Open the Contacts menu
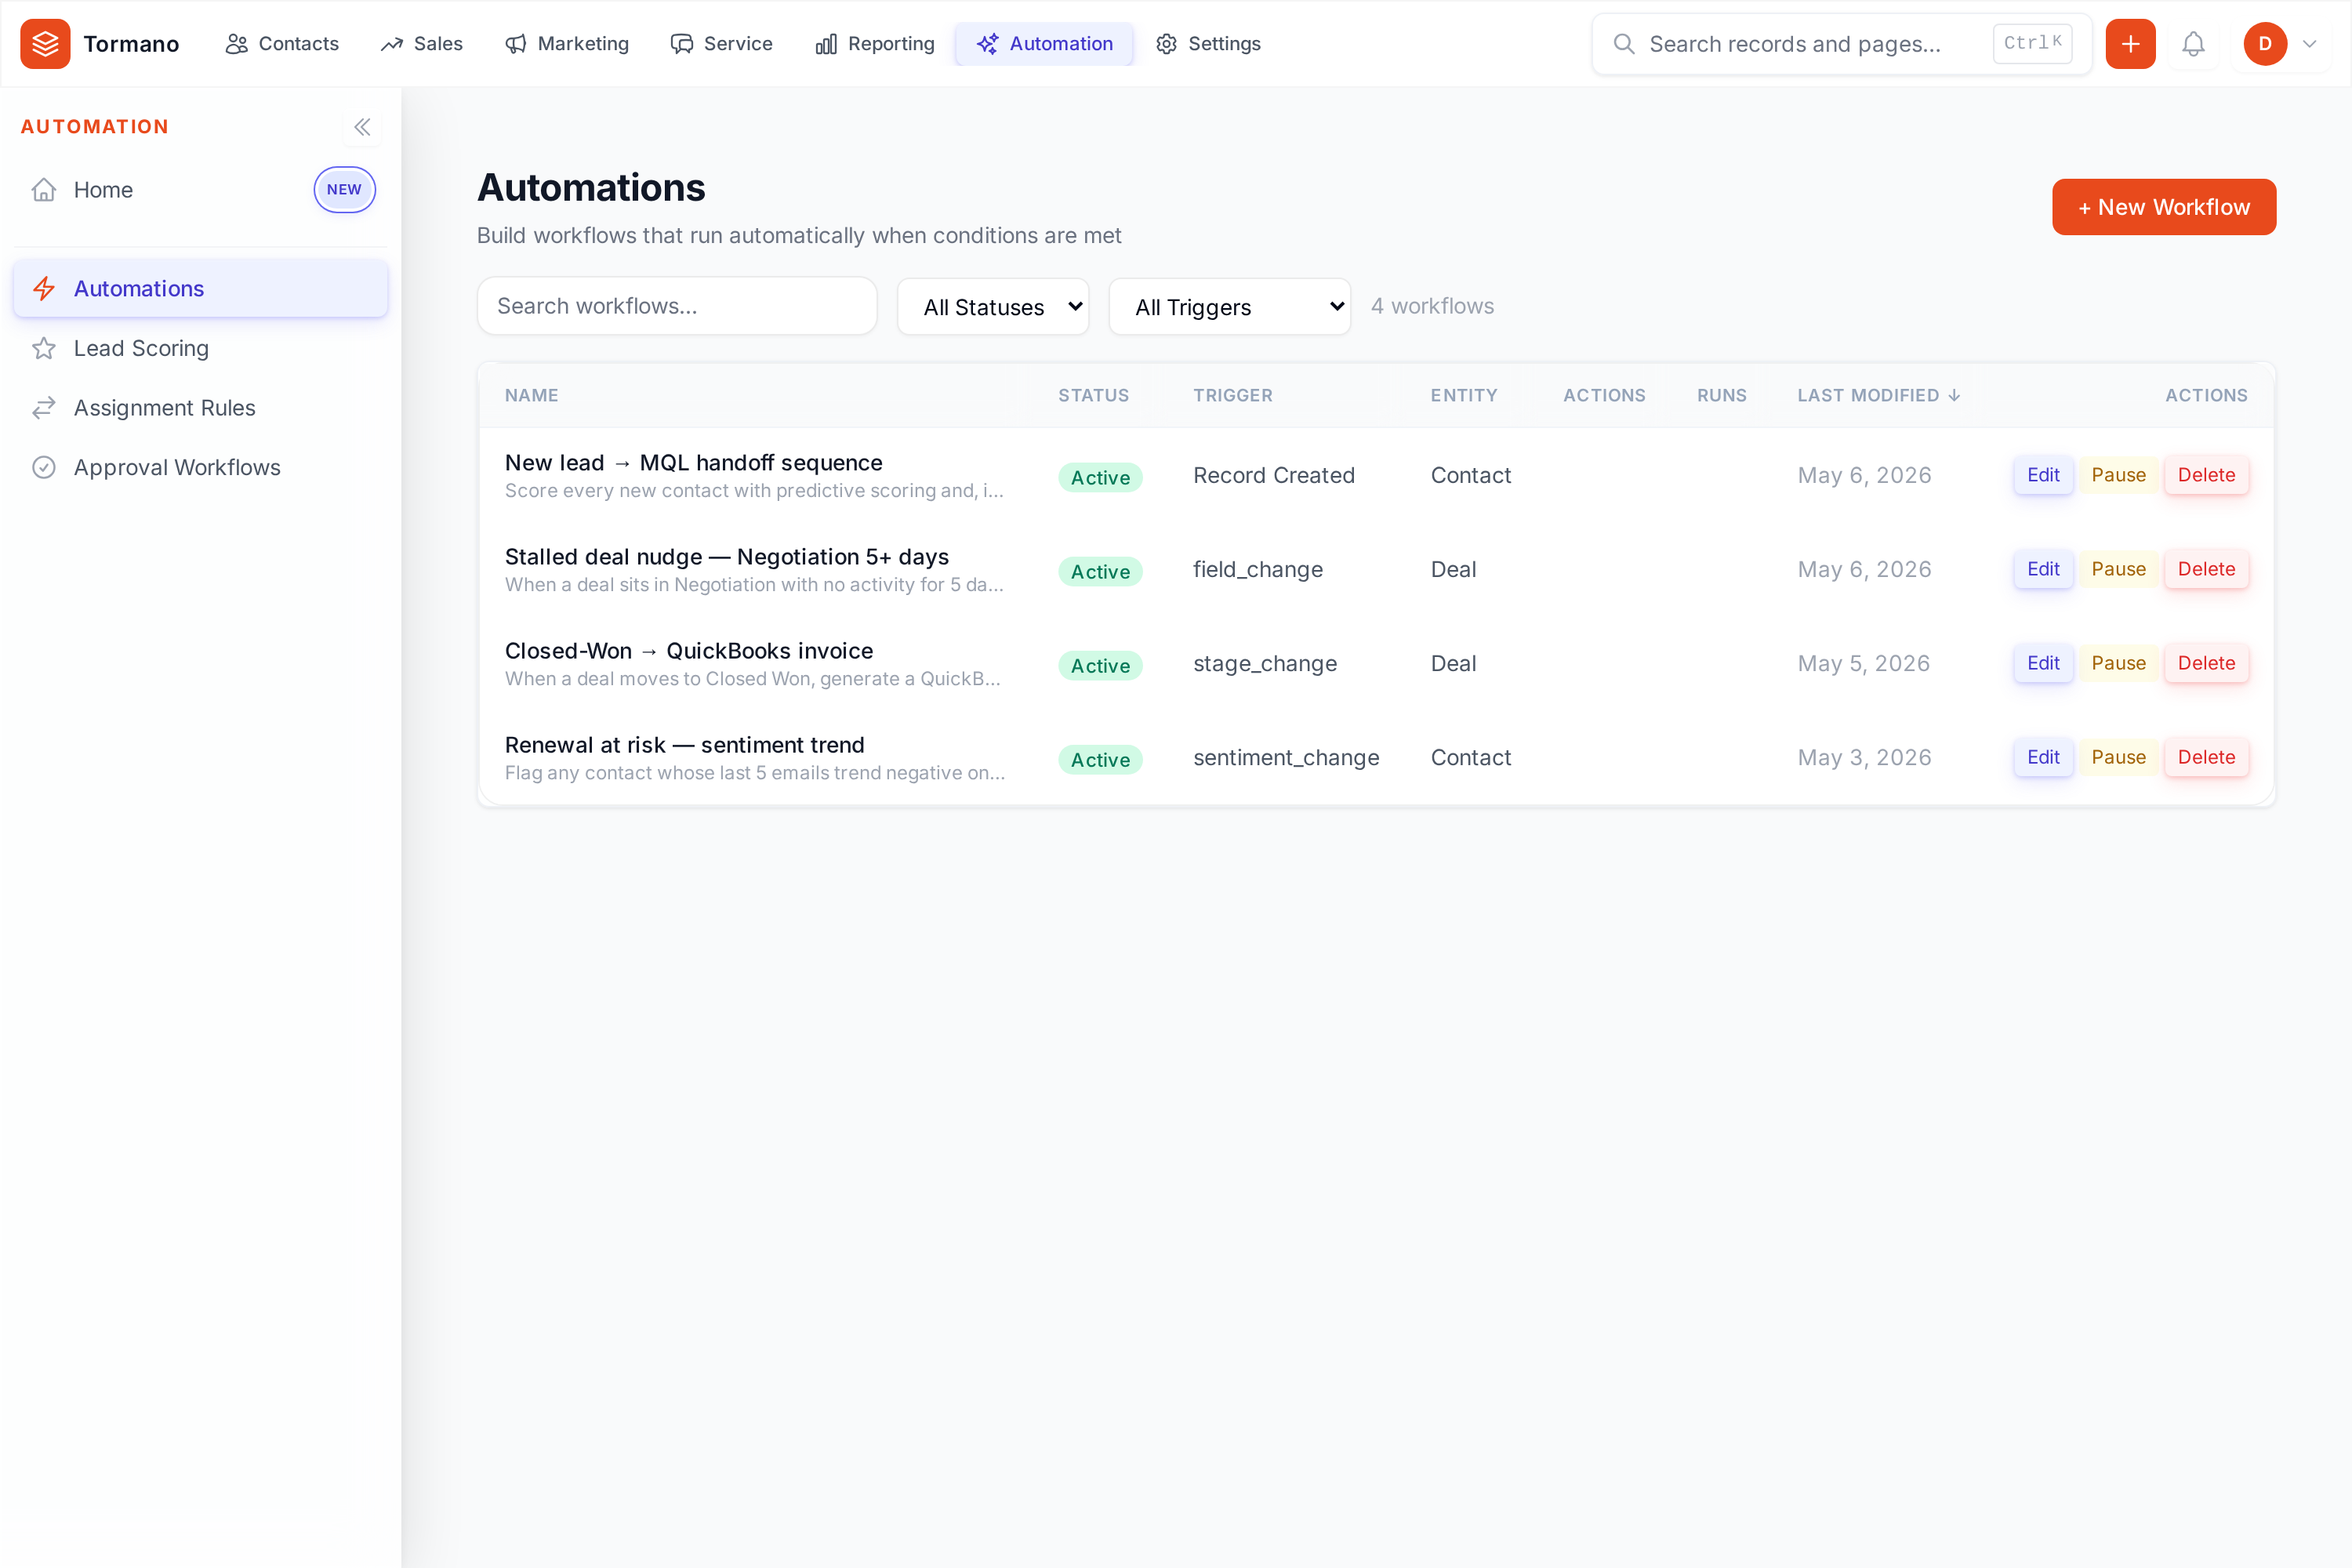The width and height of the screenshot is (2352, 1568). [282, 44]
